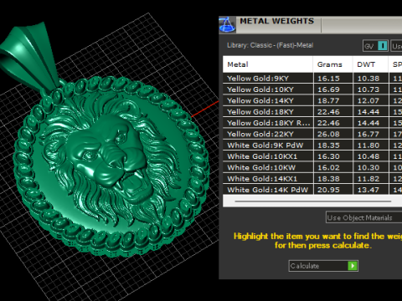Click the Library: Classic-(Fast)-Metal label
This screenshot has height=301, width=402.
(270, 45)
